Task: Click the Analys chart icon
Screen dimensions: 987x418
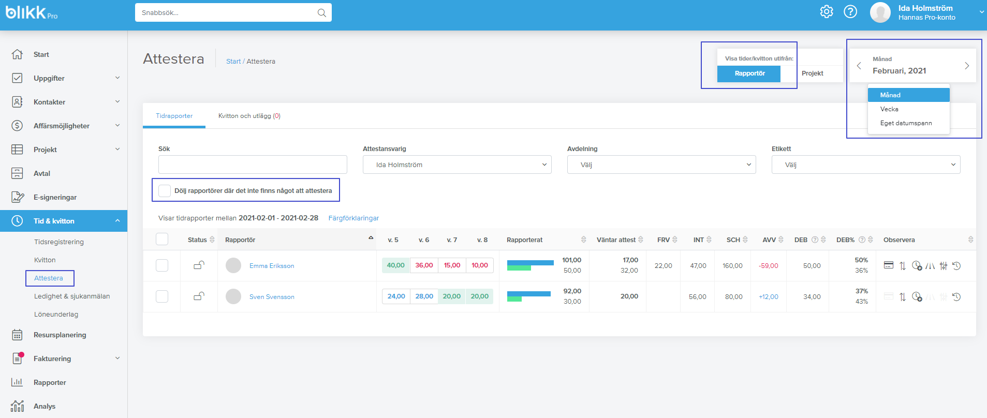Action: (17, 406)
